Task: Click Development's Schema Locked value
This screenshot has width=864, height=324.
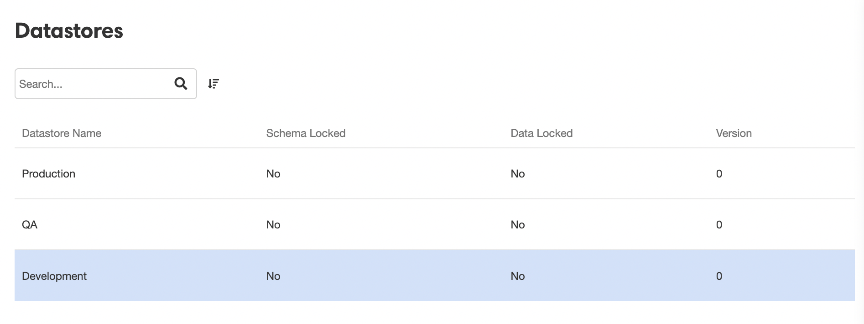Action: [273, 276]
